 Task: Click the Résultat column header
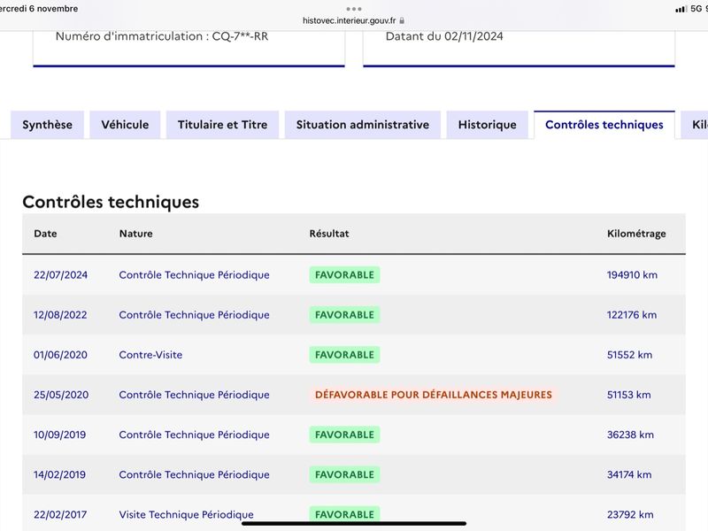click(329, 234)
